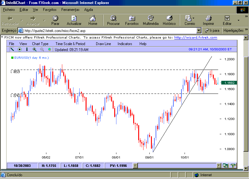Activate the crosshair target tool icon
The height and width of the screenshot is (179, 249).
point(20,49)
